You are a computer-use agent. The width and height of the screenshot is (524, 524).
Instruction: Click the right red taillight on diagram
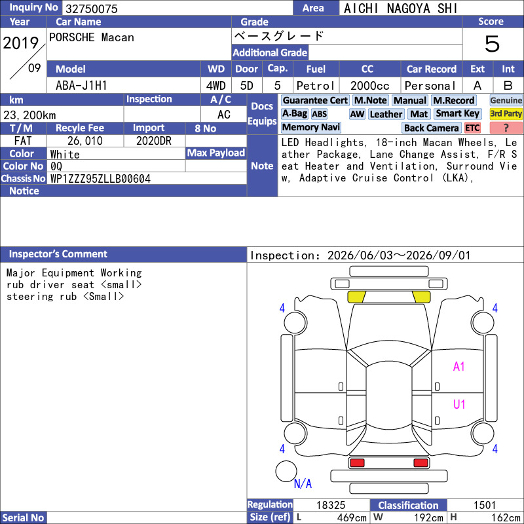tap(421, 463)
